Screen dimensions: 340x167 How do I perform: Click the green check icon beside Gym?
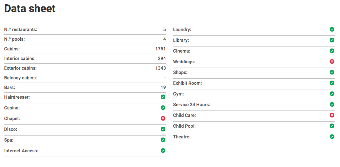[332, 94]
